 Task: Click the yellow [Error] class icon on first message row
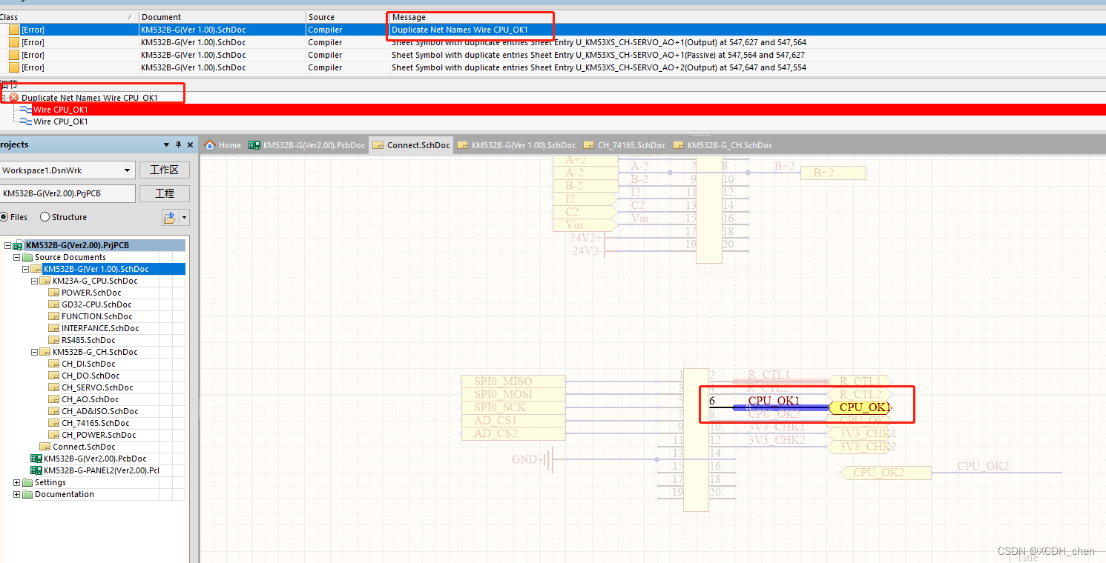(13, 29)
